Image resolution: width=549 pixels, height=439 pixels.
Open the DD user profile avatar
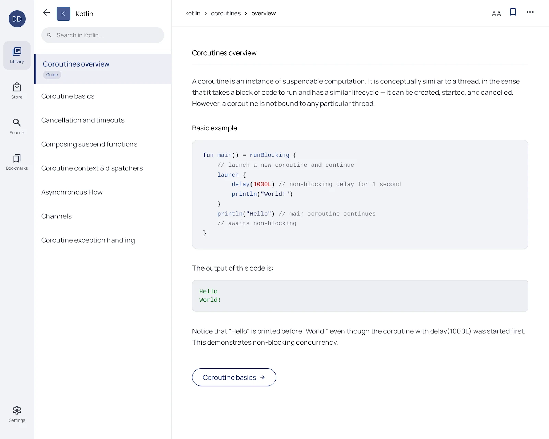(17, 19)
